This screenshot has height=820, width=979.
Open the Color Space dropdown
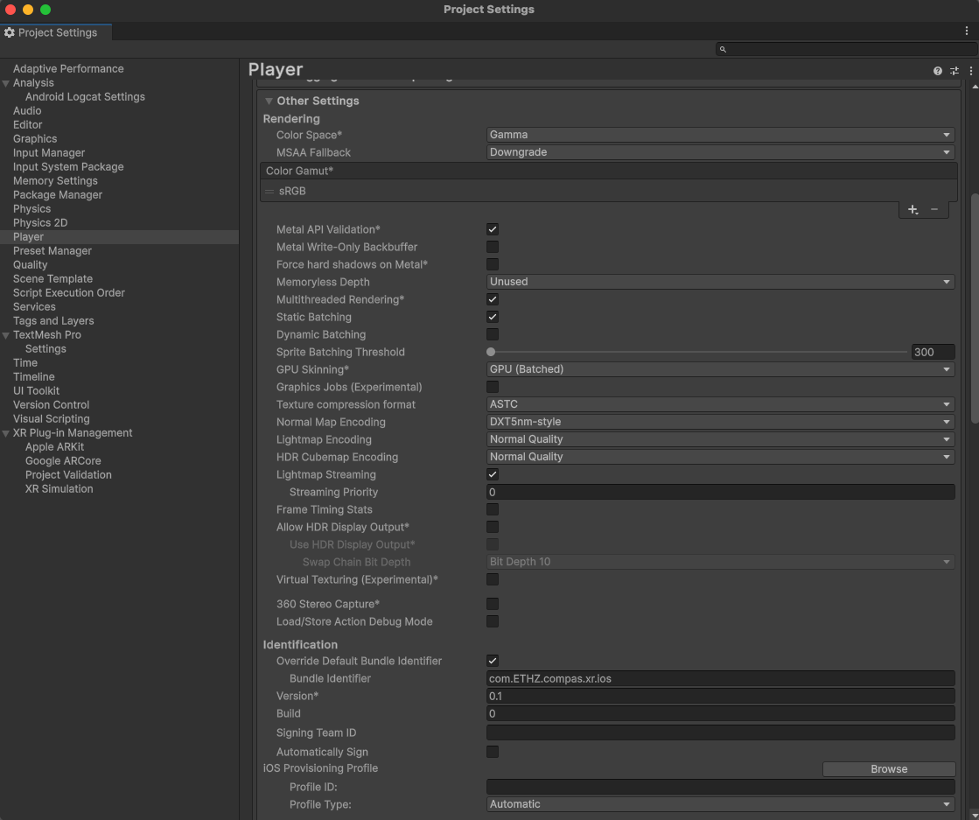tap(719, 135)
